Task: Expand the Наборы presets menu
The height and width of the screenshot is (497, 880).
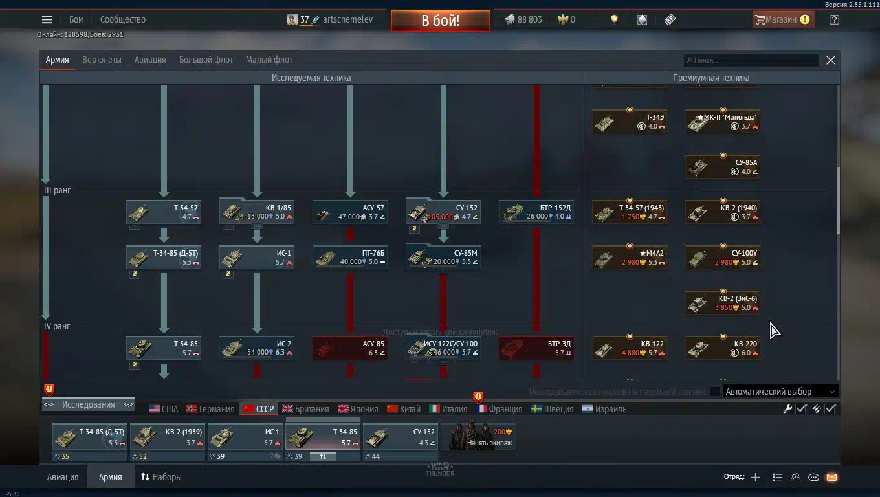Action: (x=161, y=477)
